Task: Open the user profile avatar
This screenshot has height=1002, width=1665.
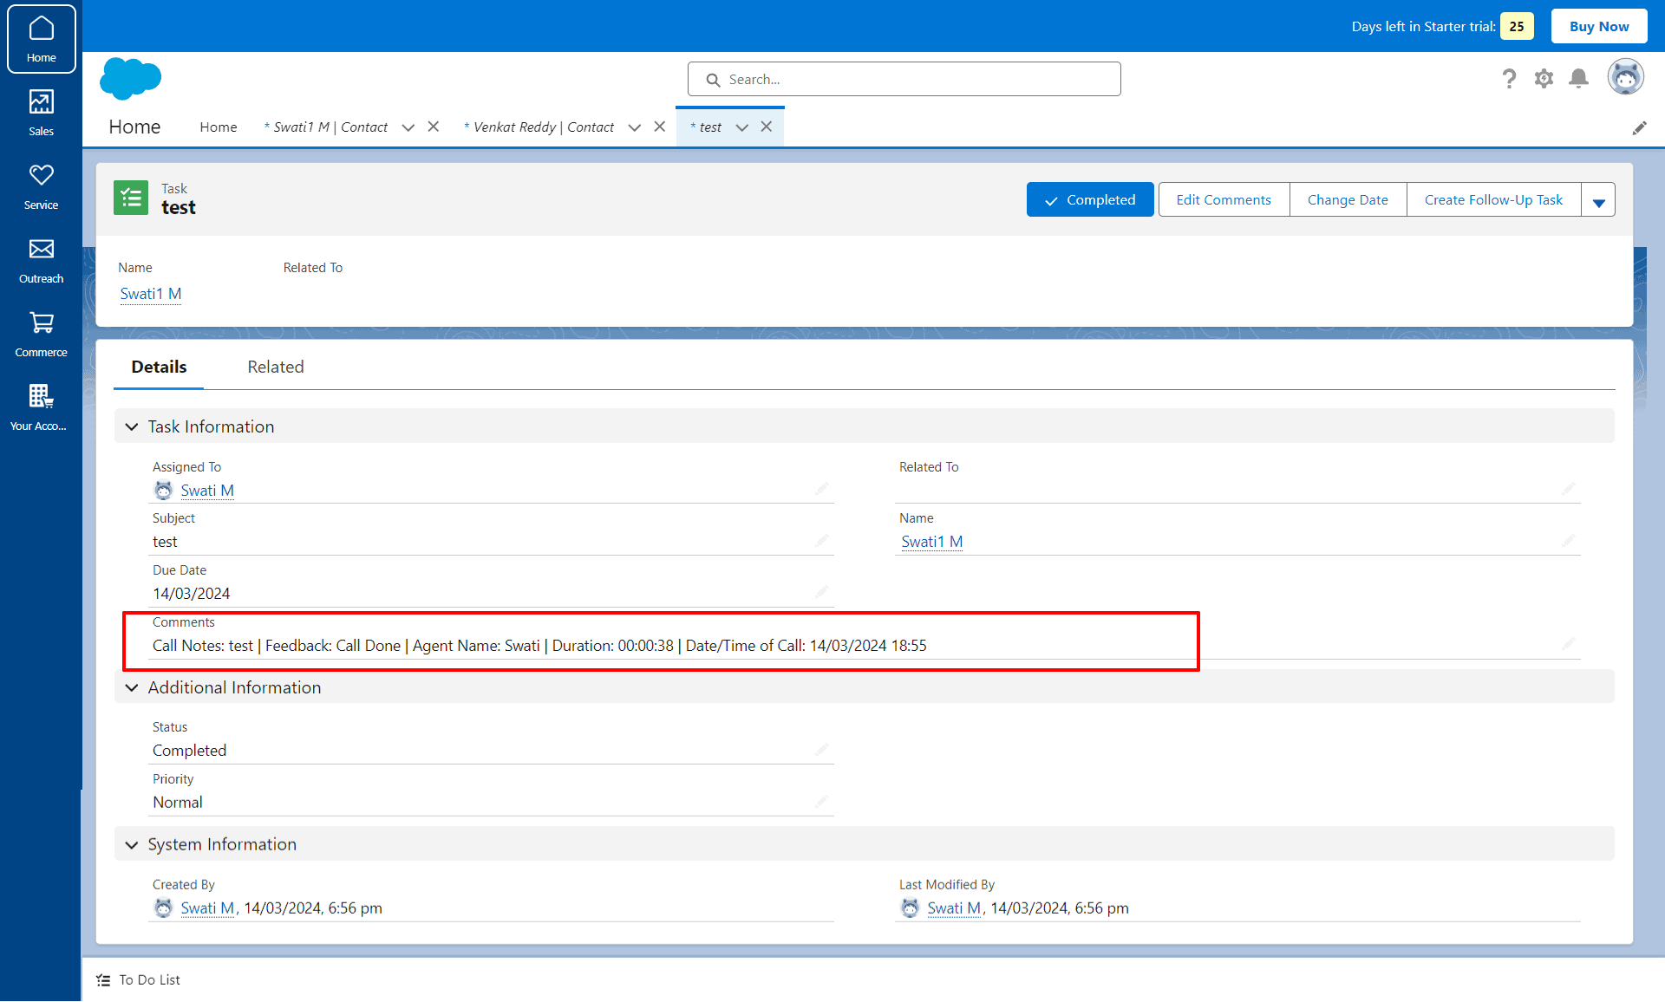Action: click(x=1626, y=78)
